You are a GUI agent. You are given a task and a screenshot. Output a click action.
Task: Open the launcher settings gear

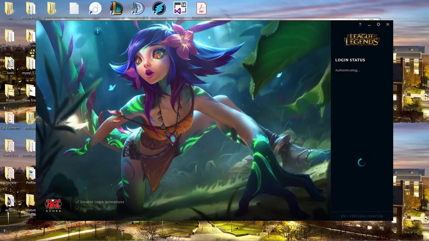coord(378,24)
